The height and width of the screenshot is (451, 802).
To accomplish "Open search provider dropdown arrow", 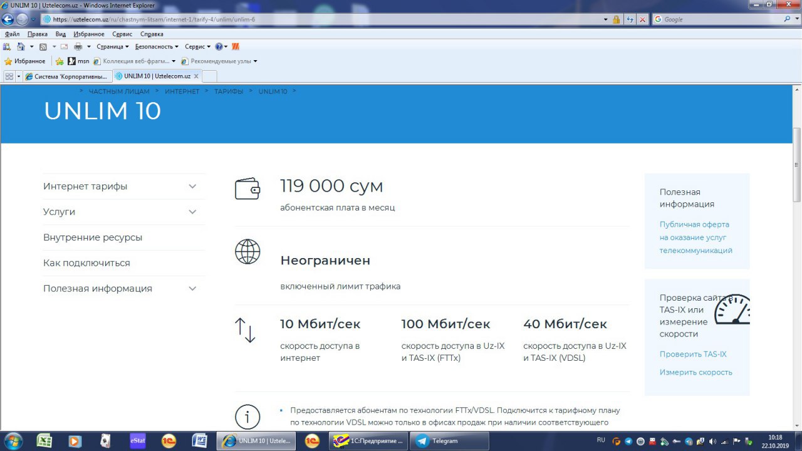I will (796, 19).
